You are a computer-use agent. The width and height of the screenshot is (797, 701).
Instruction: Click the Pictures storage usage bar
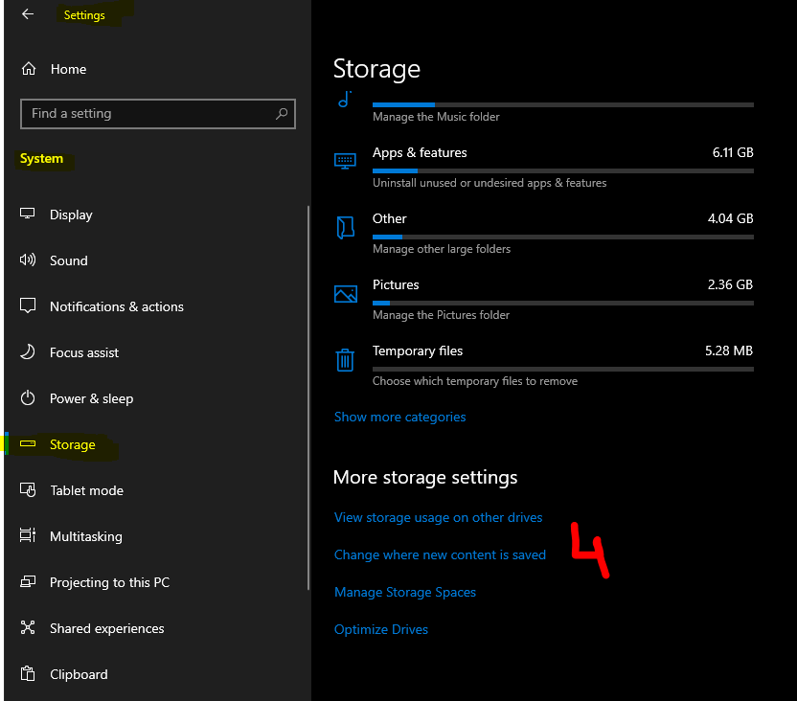[x=562, y=303]
